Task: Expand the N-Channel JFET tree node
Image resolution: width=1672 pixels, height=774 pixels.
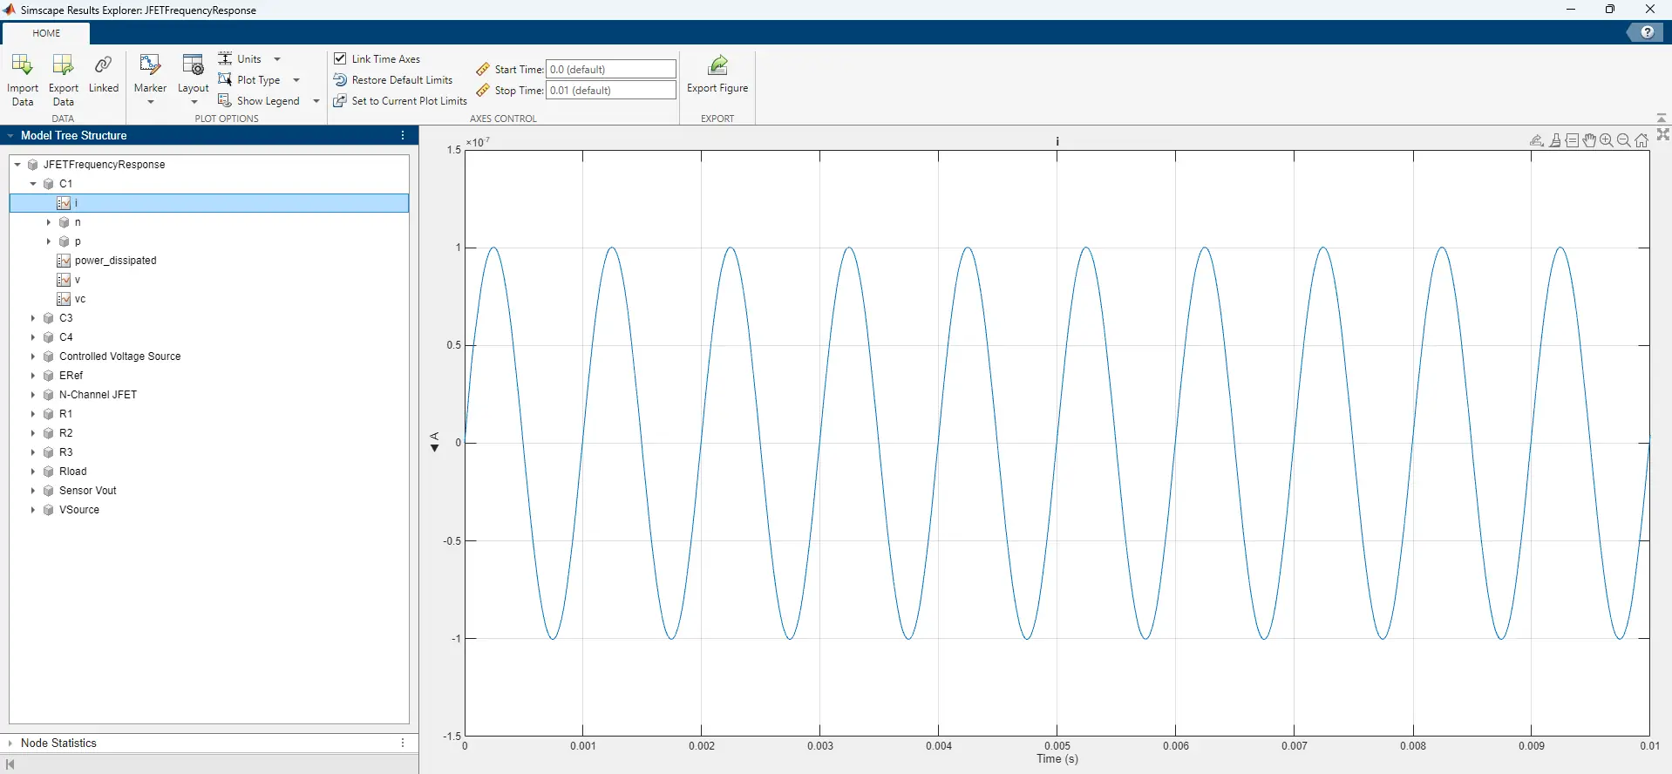Action: (33, 395)
